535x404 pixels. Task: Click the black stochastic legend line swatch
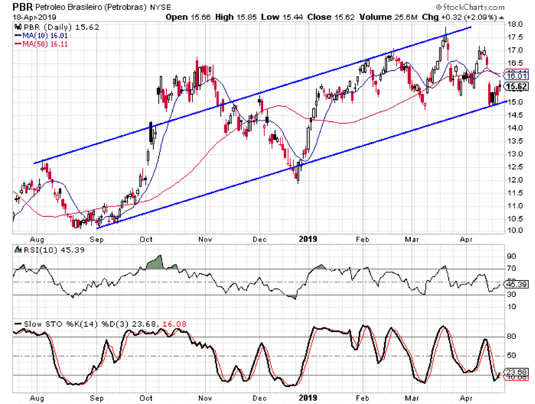click(18, 324)
